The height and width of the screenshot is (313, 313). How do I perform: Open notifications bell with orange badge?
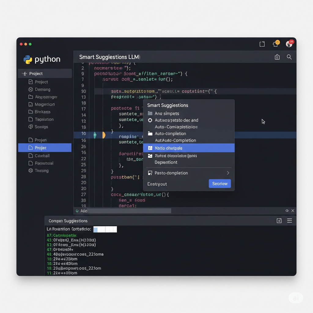point(275,44)
